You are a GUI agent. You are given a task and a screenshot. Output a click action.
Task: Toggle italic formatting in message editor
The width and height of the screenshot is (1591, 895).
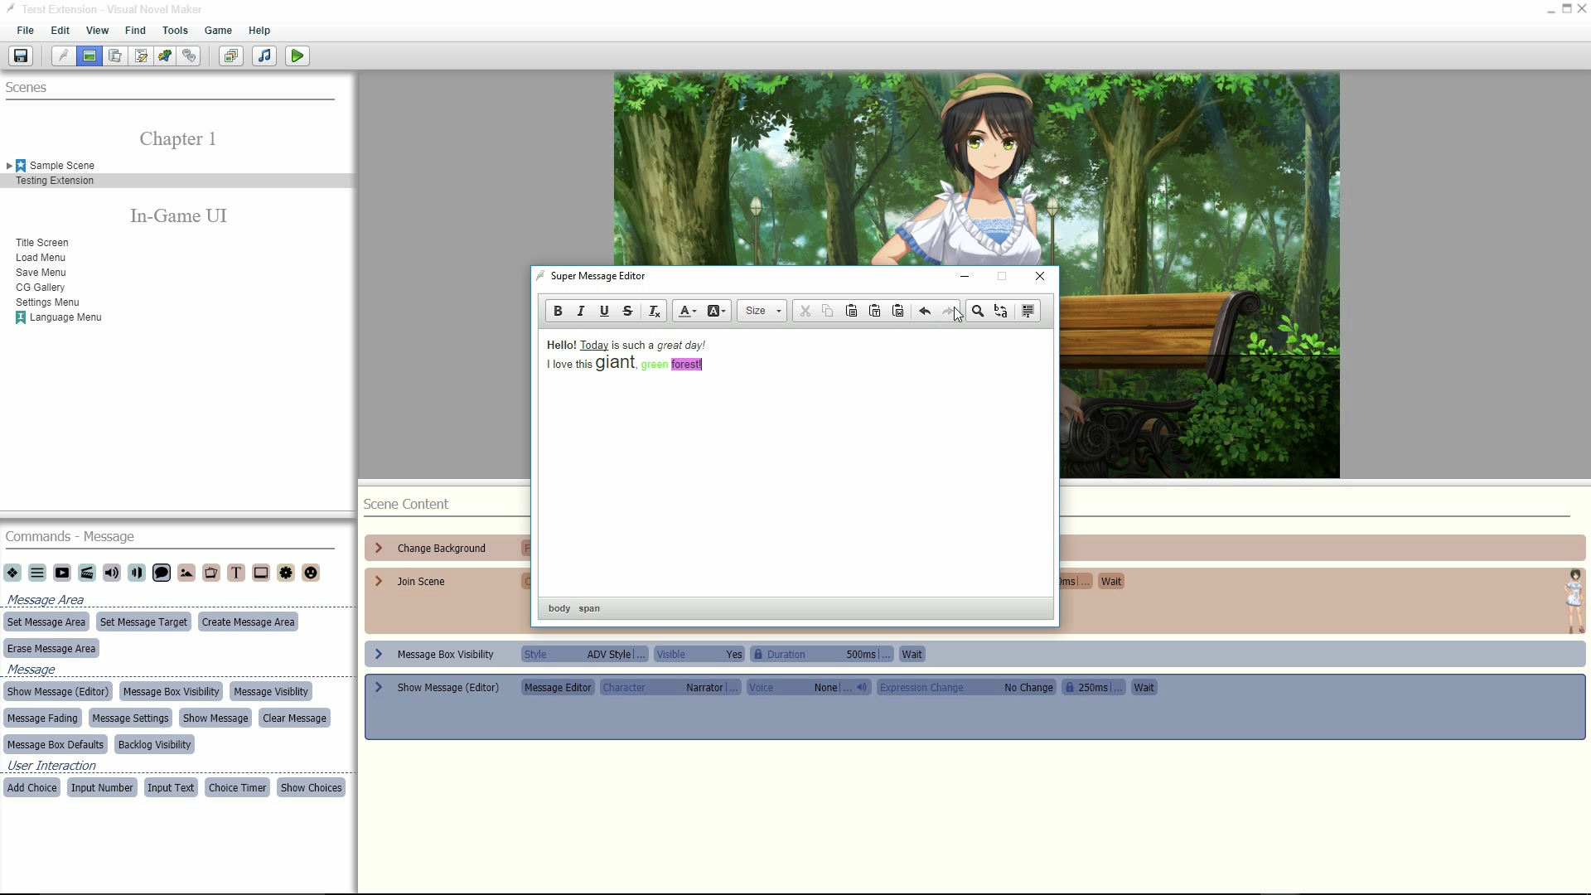pyautogui.click(x=581, y=312)
